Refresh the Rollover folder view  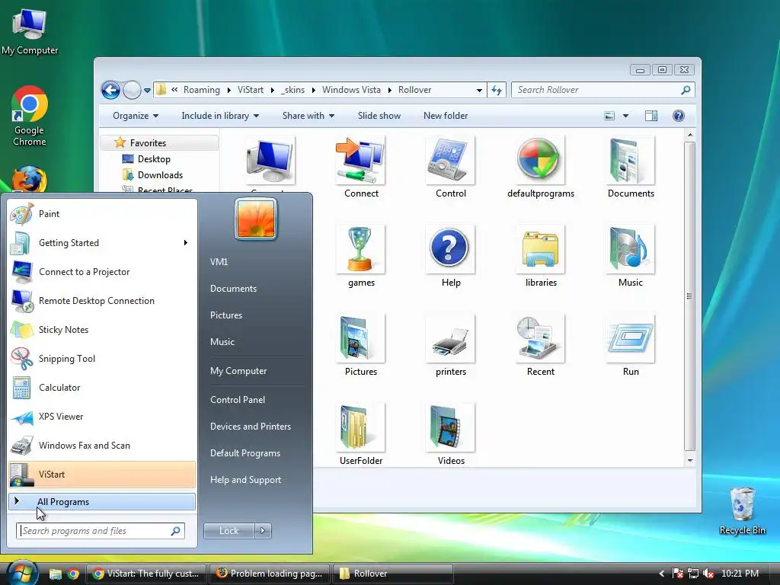point(497,90)
